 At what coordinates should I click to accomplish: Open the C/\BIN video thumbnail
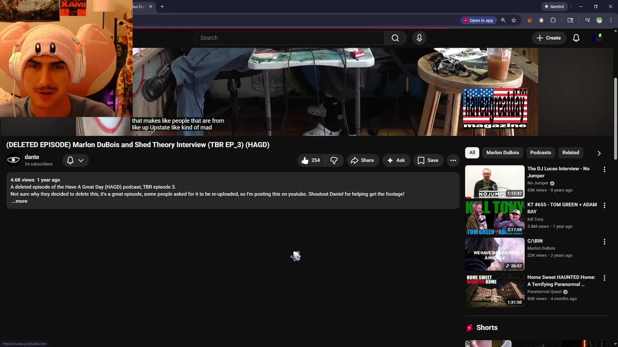click(494, 254)
